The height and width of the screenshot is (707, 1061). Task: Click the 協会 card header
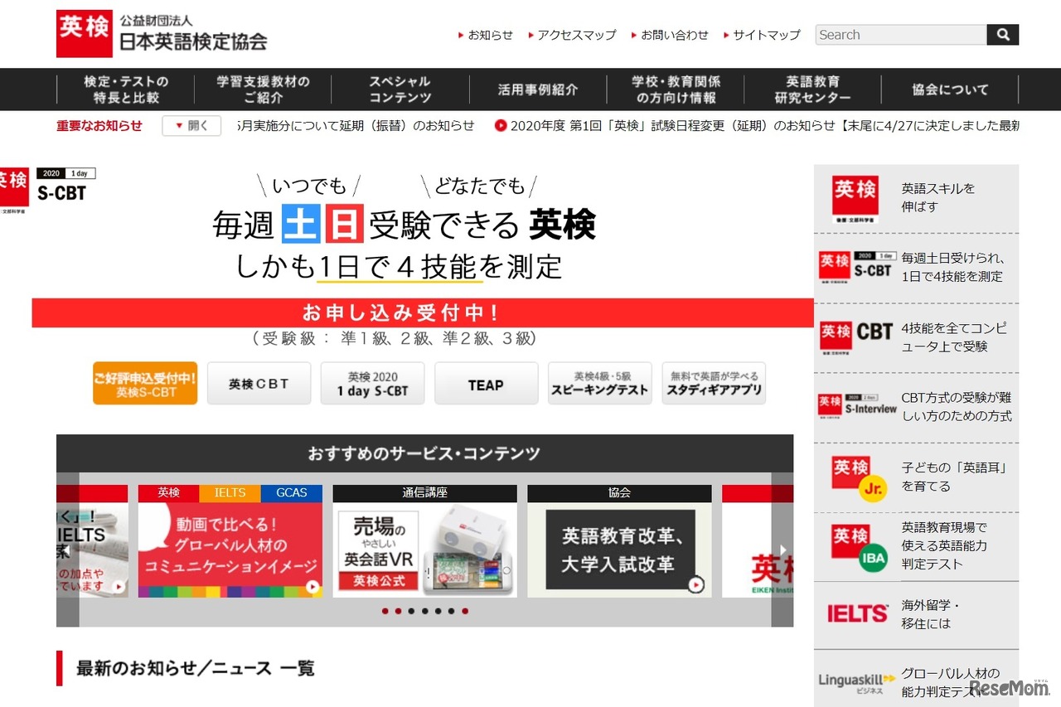619,493
